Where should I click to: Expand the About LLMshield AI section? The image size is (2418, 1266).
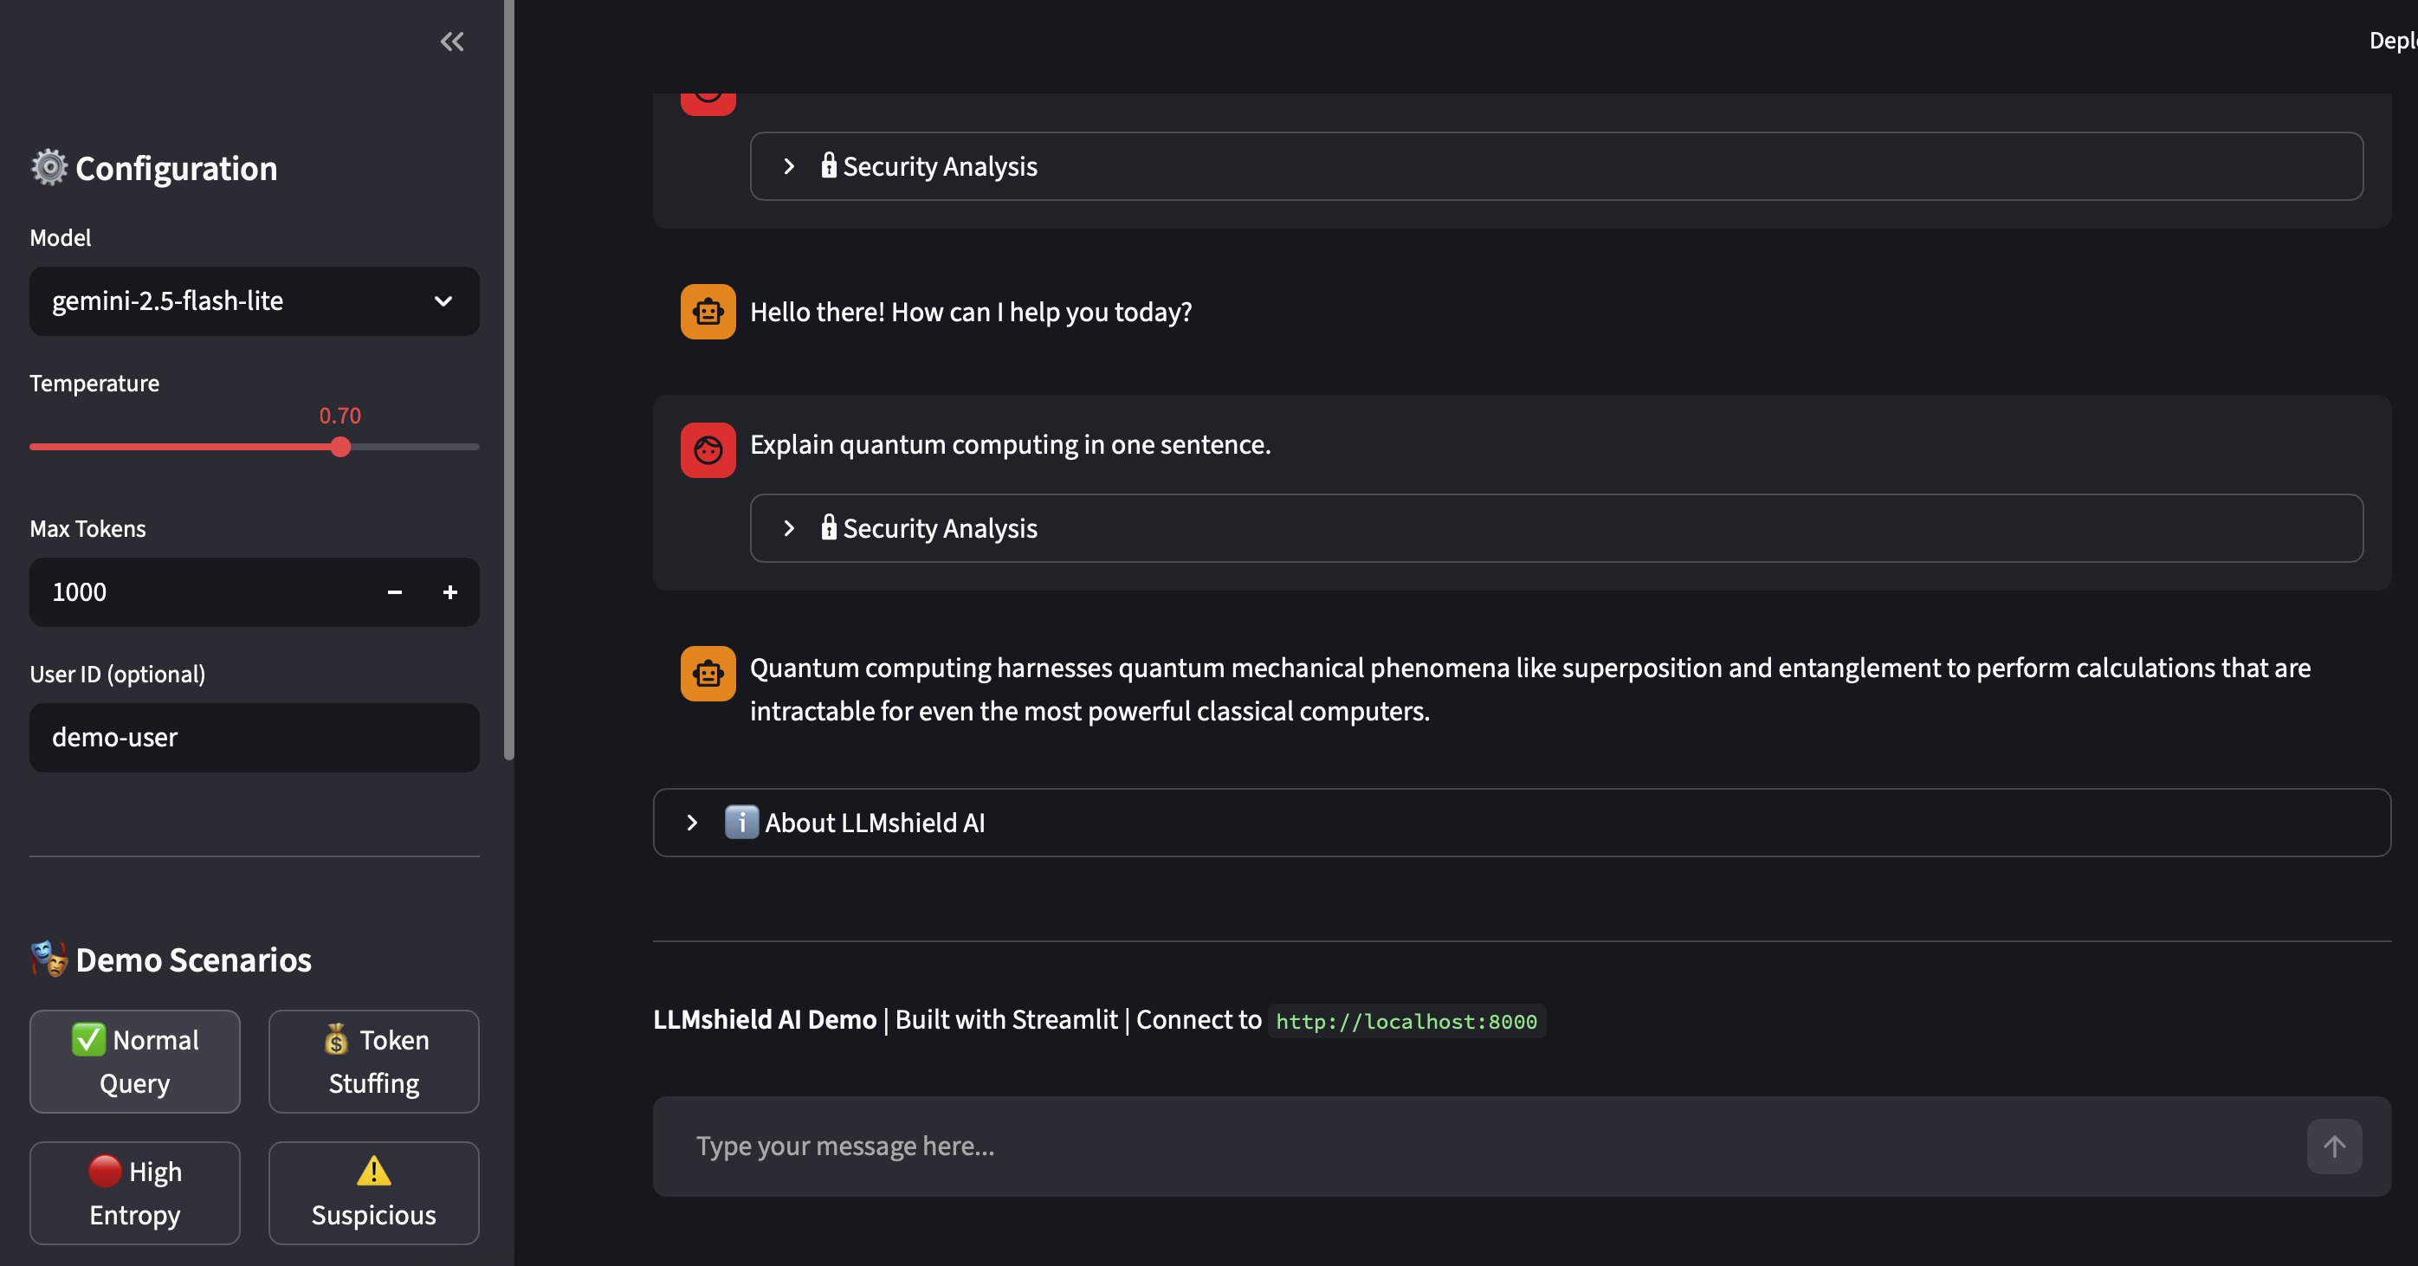(x=873, y=822)
